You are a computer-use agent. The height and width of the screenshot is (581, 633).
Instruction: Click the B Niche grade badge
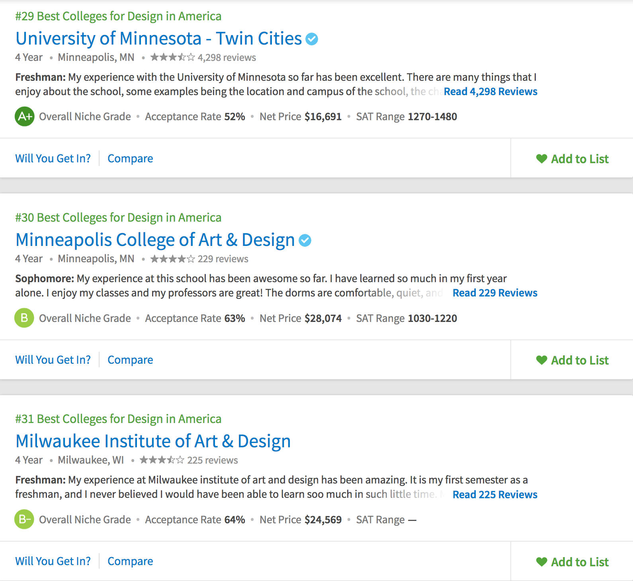pos(24,318)
